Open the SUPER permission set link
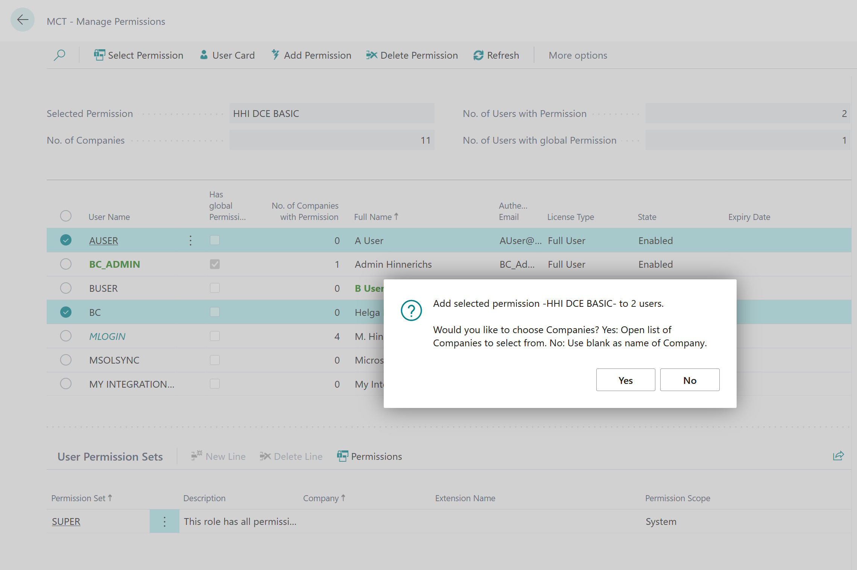This screenshot has width=857, height=570. coord(66,521)
